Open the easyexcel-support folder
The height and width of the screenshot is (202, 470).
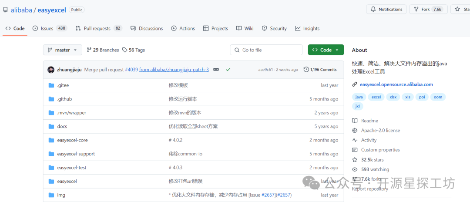(x=76, y=154)
